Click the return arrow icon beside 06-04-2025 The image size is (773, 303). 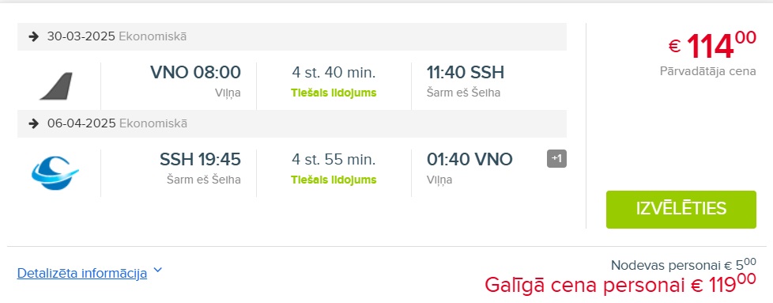click(33, 123)
